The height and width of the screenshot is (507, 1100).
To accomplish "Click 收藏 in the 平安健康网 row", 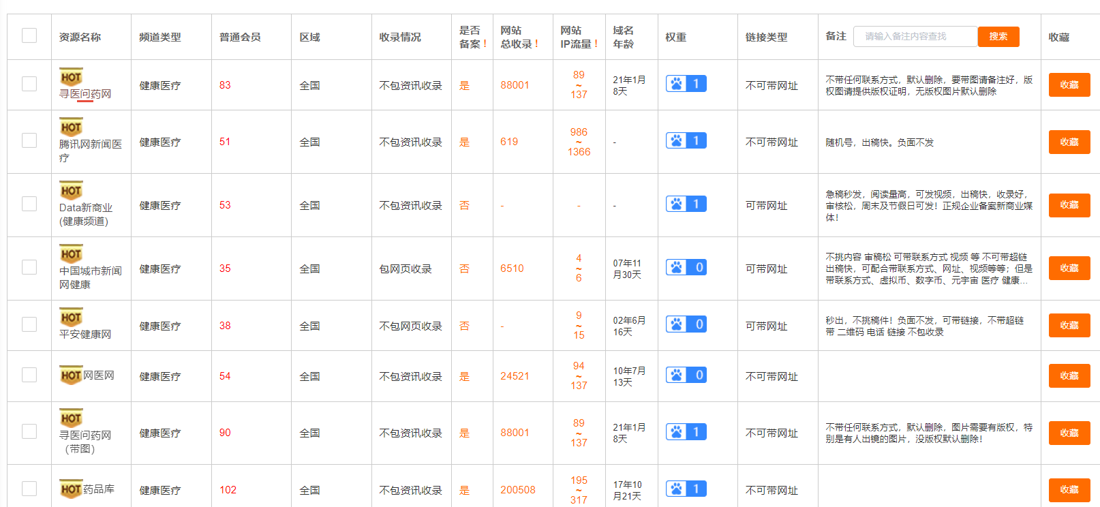I will pyautogui.click(x=1069, y=325).
